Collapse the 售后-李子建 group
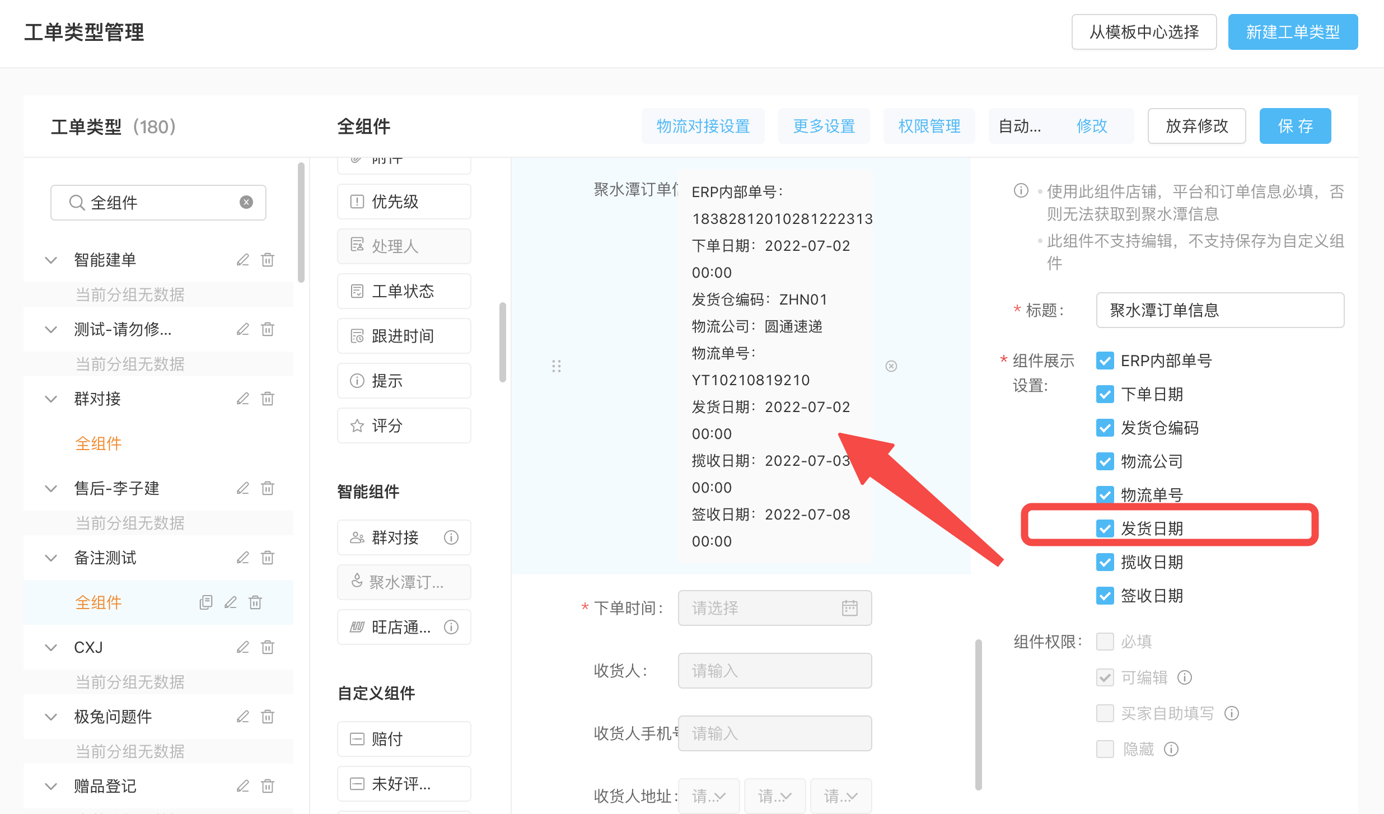The height and width of the screenshot is (814, 1384). [x=51, y=488]
